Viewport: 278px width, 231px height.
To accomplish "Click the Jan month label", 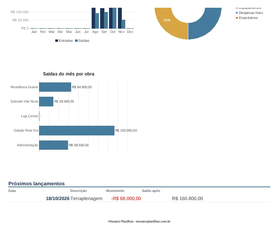I will pyautogui.click(x=34, y=32).
